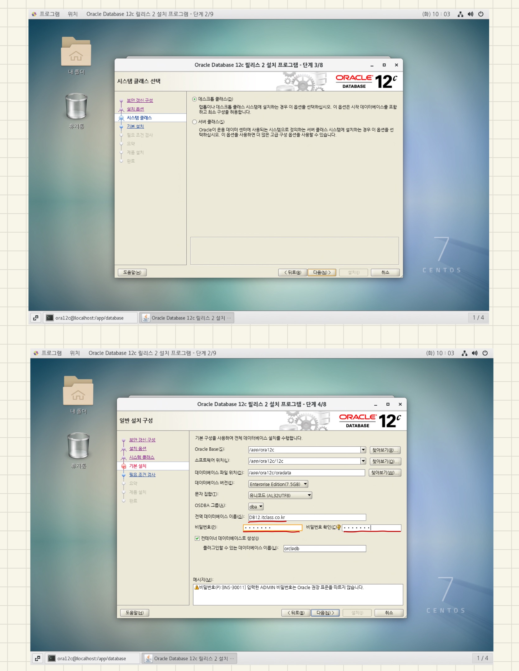Click volume icon in top panel above step 4/8 window

[475, 353]
